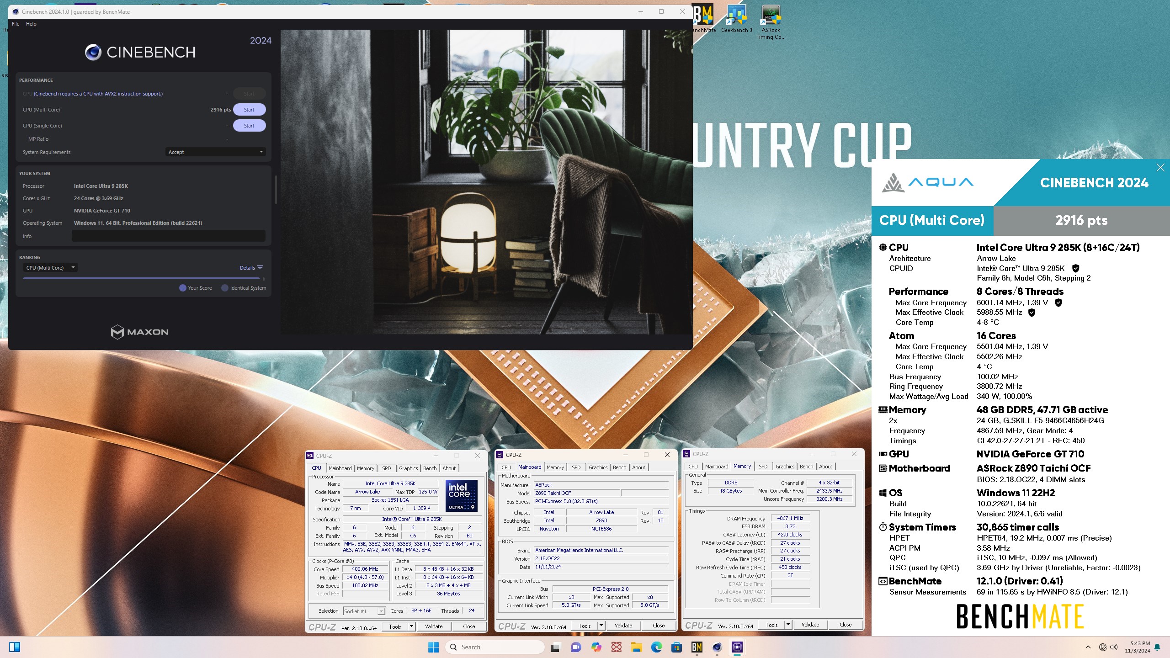Switch to Cinebench via its taskbar icon
This screenshot has width=1170, height=658.
click(x=717, y=647)
